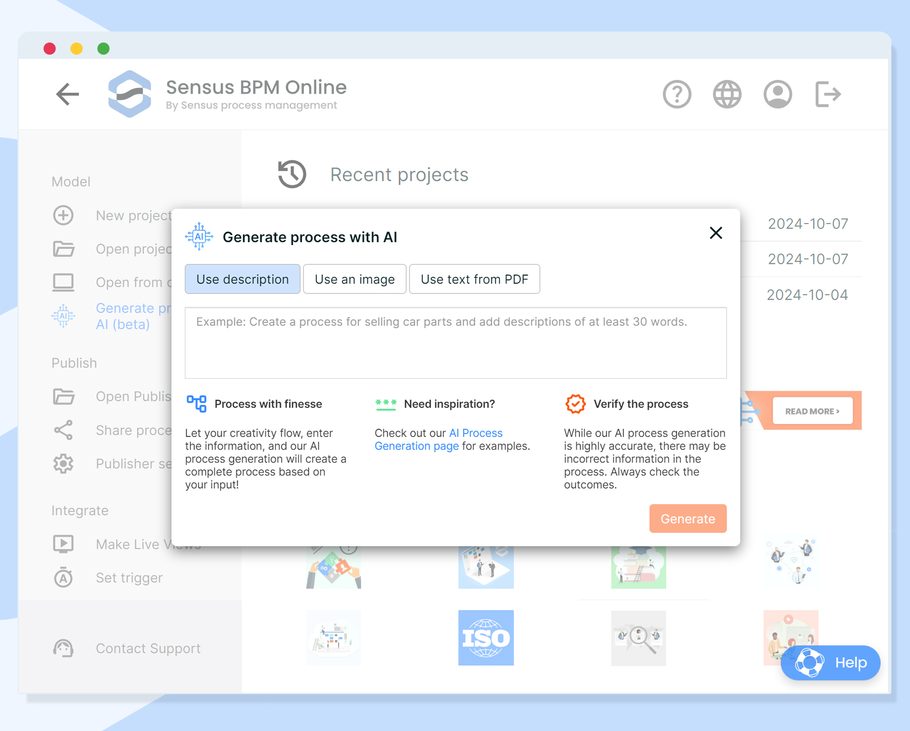Switch to the Use an image tab
This screenshot has width=910, height=731.
[354, 279]
